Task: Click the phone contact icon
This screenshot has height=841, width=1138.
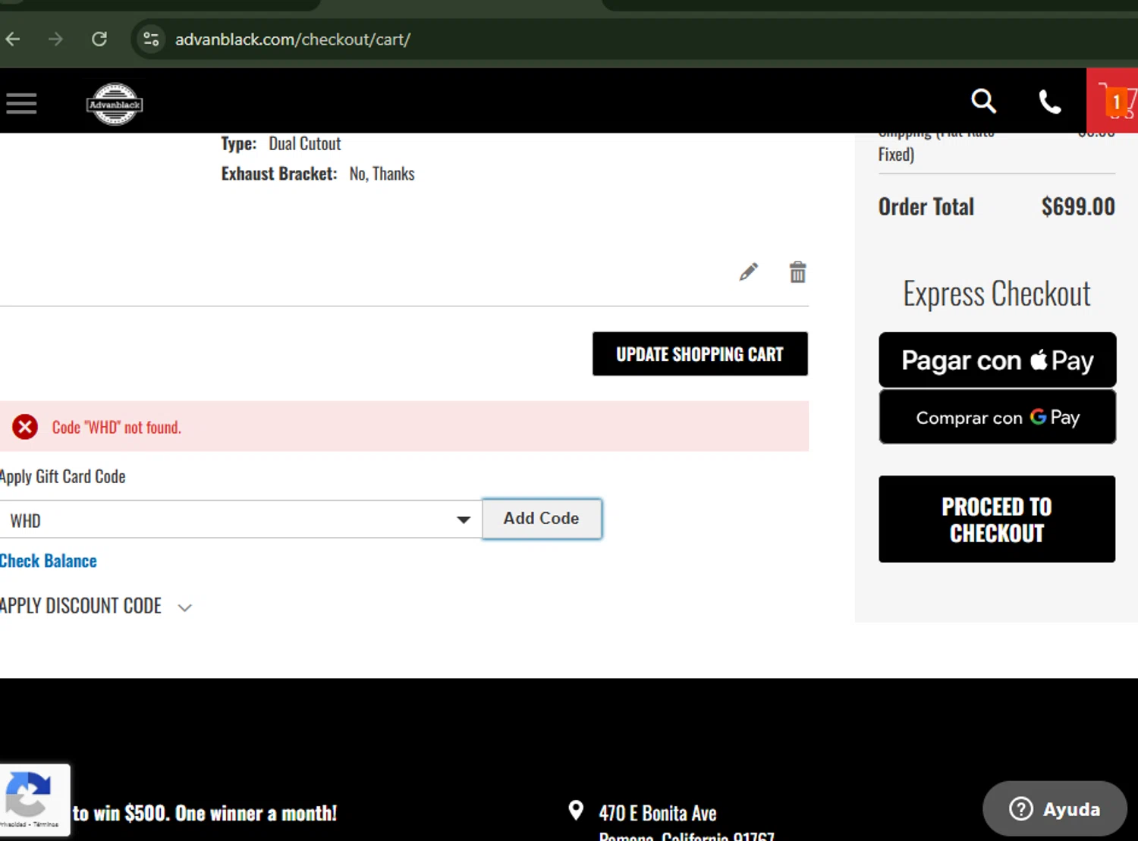Action: tap(1050, 102)
